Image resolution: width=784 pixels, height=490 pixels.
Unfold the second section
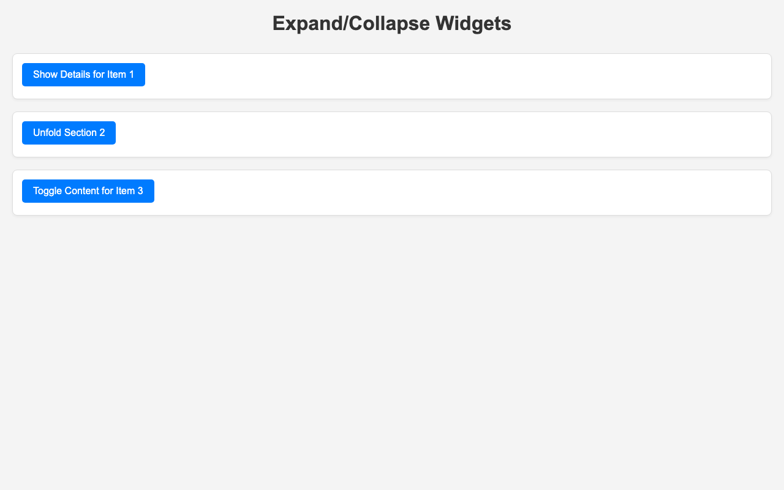[x=69, y=133]
